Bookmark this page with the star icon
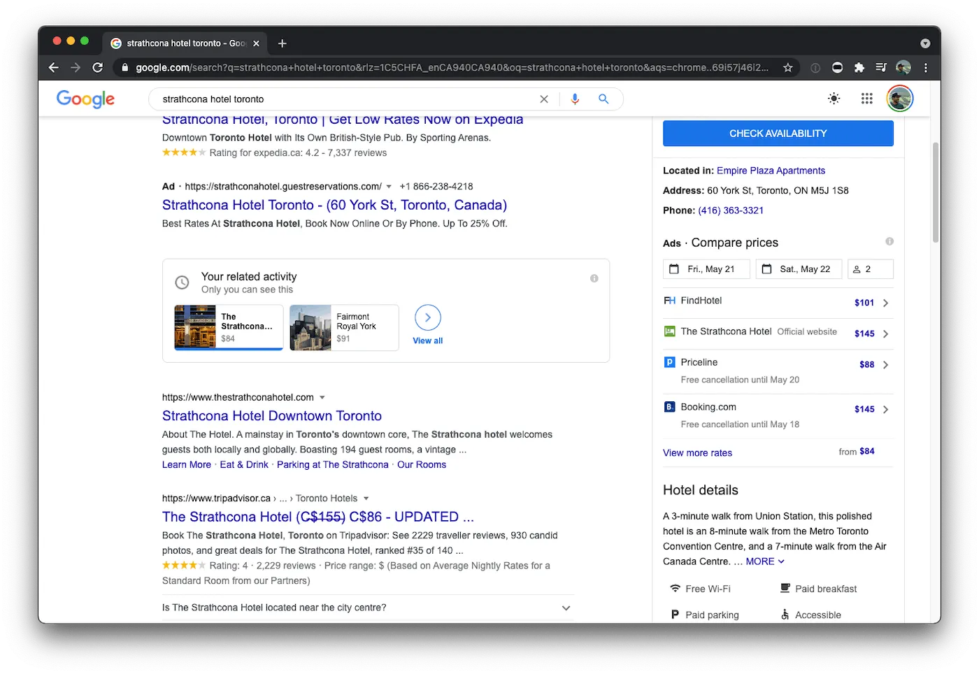Viewport: 979px width, 674px height. pyautogui.click(x=788, y=68)
